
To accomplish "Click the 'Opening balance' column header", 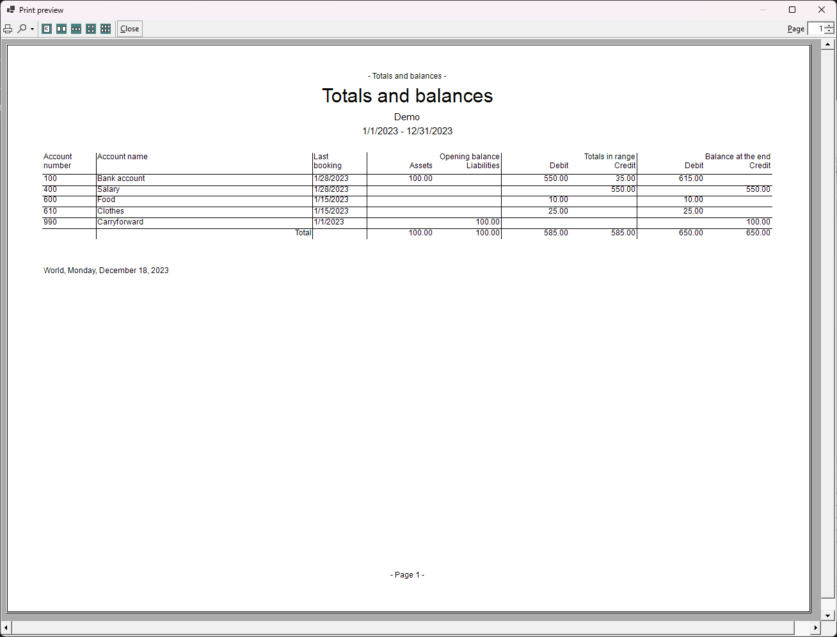I will click(469, 157).
